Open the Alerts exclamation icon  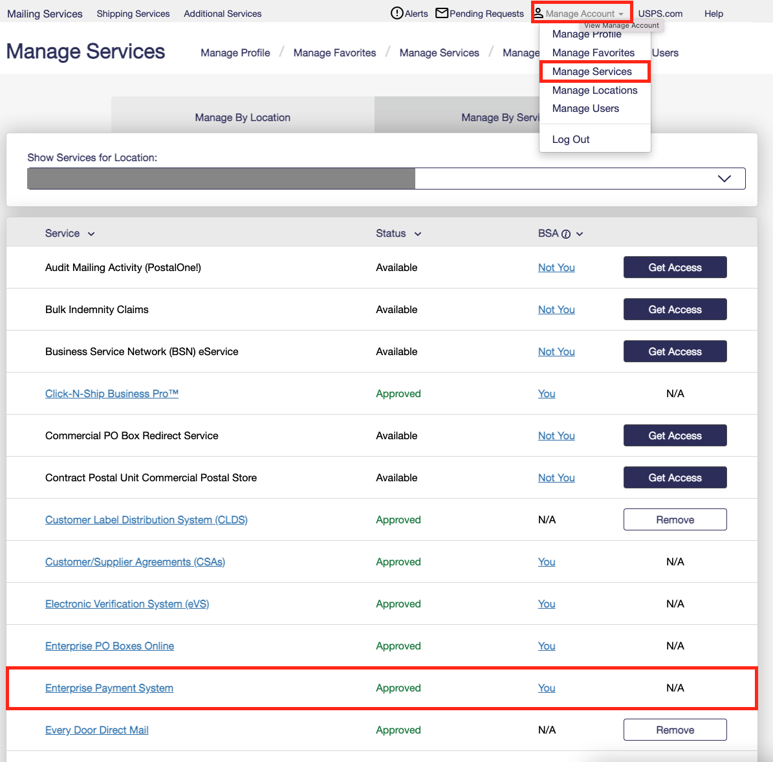coord(397,14)
